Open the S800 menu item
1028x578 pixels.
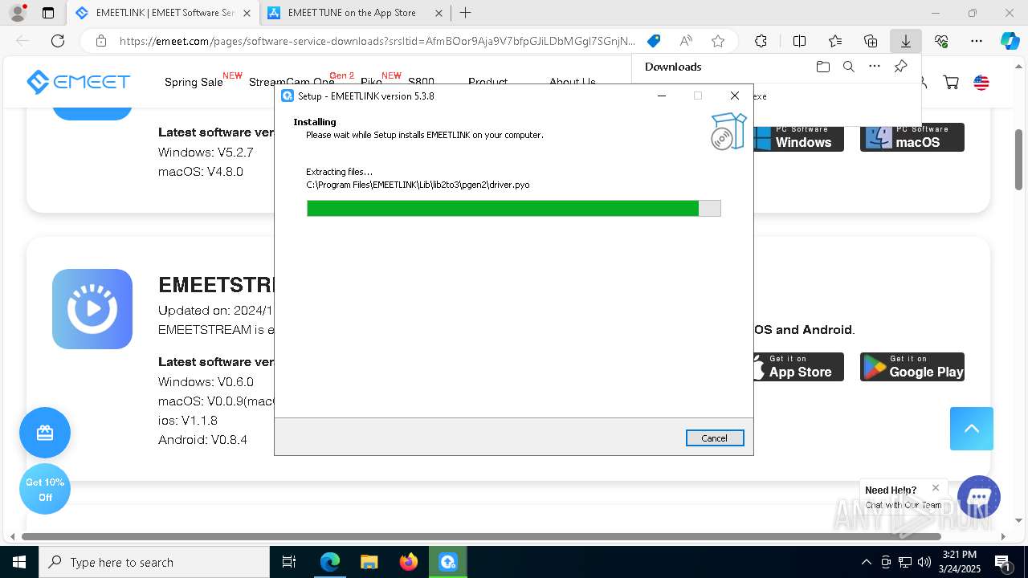[421, 82]
